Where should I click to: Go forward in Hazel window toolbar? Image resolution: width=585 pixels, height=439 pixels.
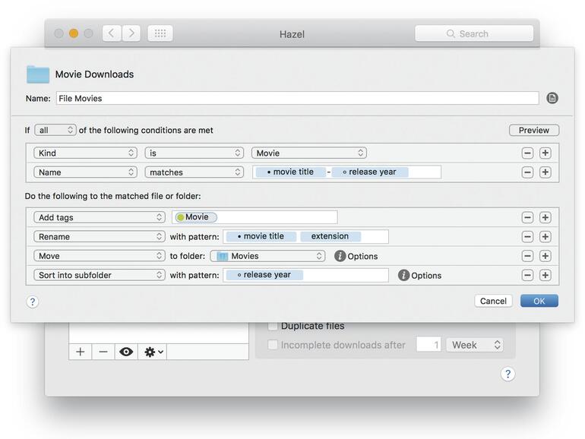click(x=131, y=33)
